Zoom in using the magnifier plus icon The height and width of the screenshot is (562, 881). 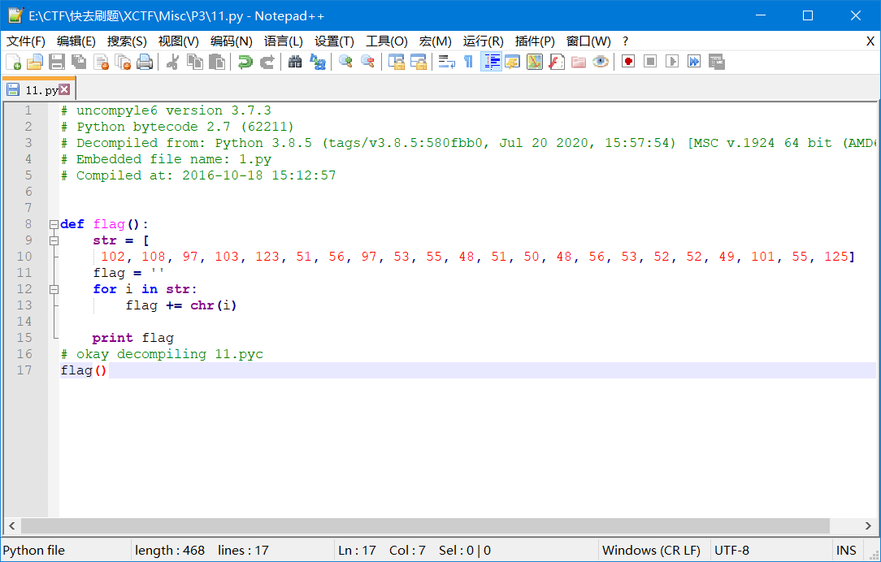[345, 62]
